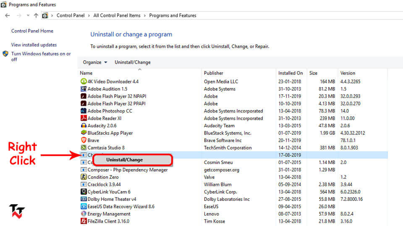
Task: Click the forward navigation arrow
Action: point(19,15)
